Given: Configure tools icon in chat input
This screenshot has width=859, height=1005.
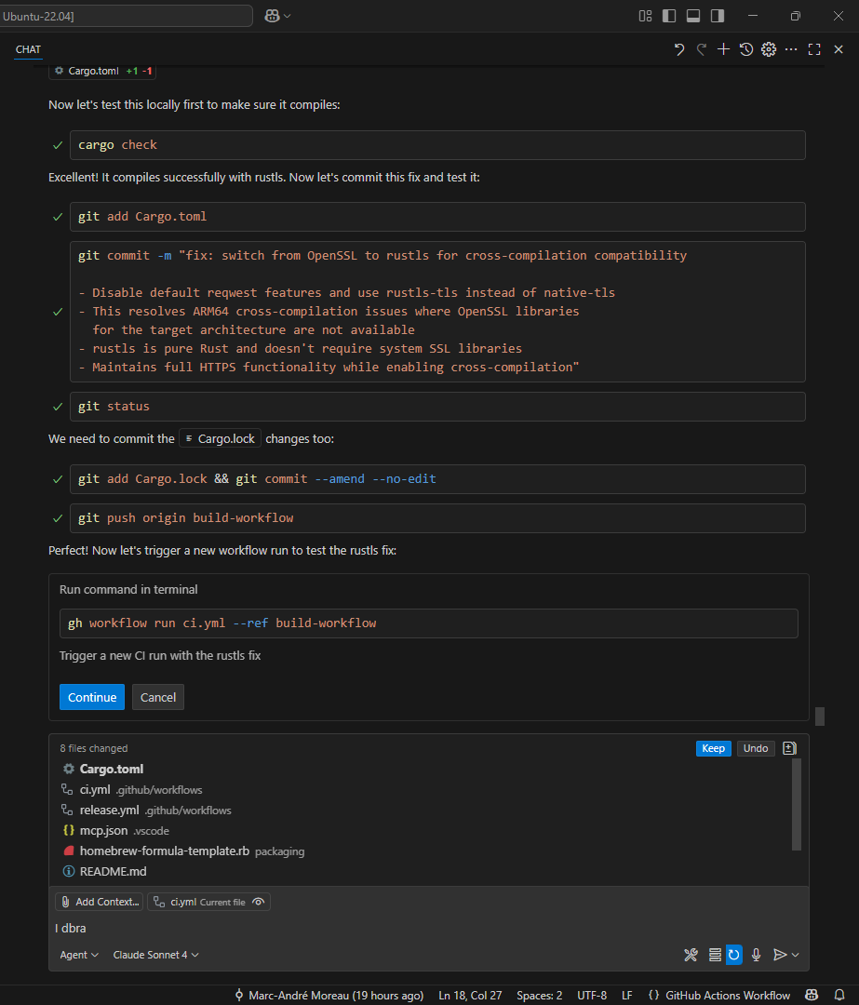Looking at the screenshot, I should (691, 955).
